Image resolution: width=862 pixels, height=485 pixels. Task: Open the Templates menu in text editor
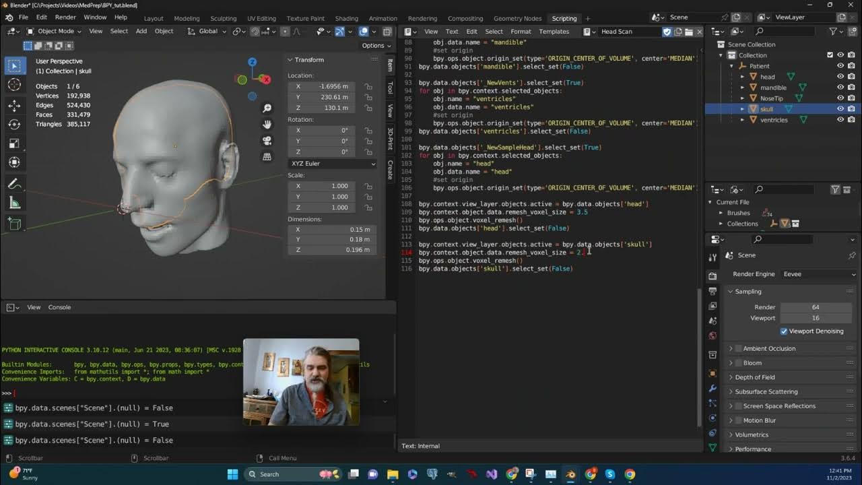click(554, 32)
